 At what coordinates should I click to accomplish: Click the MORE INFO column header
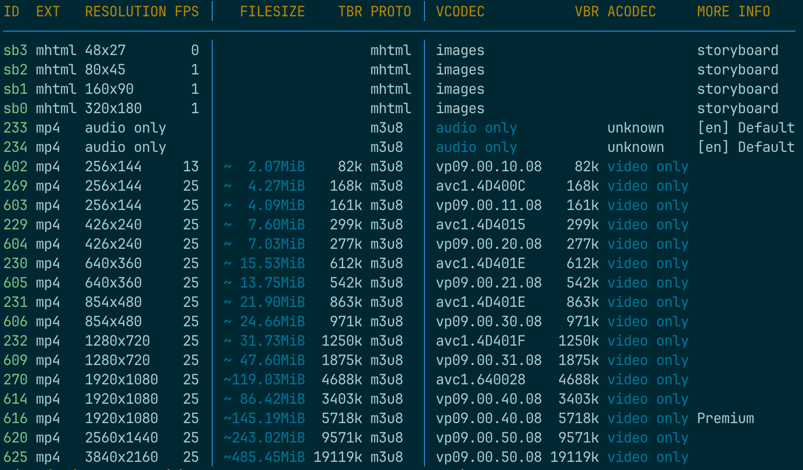coord(733,12)
